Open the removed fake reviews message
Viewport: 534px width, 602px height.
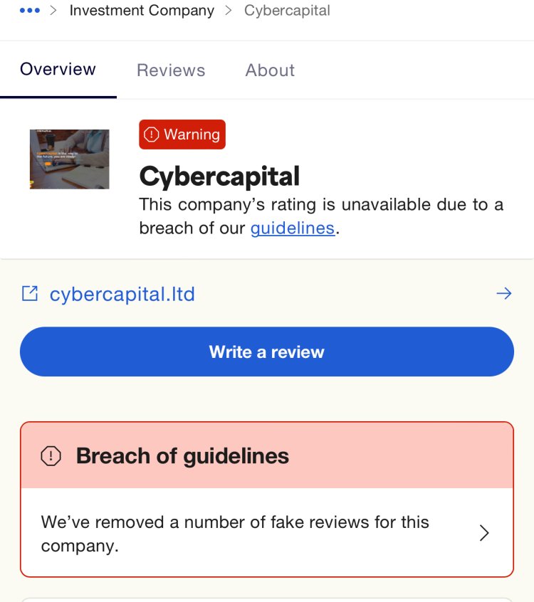[235, 534]
